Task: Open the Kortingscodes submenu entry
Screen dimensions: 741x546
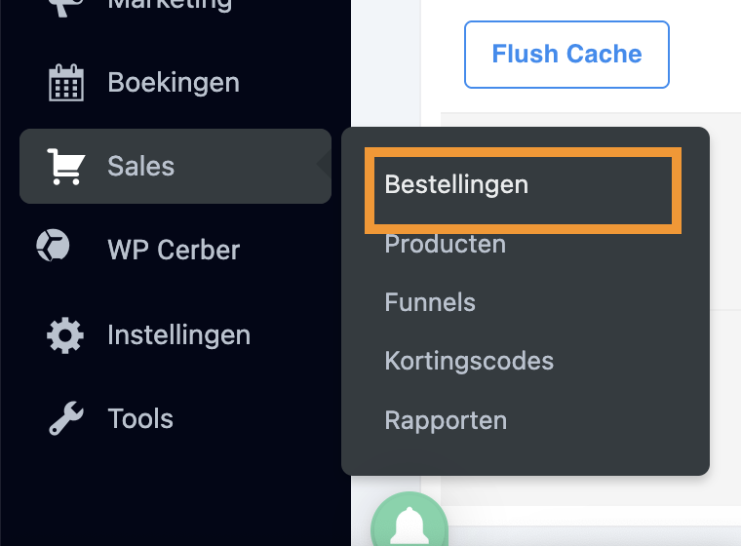Action: 469,362
